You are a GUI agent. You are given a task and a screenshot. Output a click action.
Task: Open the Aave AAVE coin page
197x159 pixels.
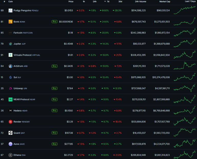tap(19, 144)
